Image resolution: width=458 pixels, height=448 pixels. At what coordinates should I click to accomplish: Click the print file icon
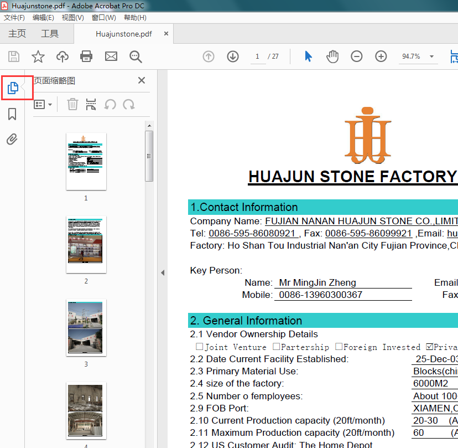point(86,56)
